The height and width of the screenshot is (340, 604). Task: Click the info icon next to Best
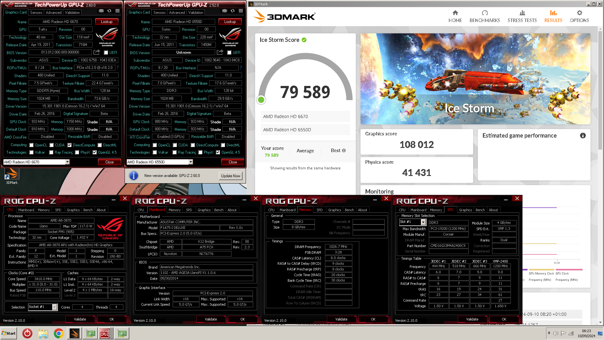point(344,150)
